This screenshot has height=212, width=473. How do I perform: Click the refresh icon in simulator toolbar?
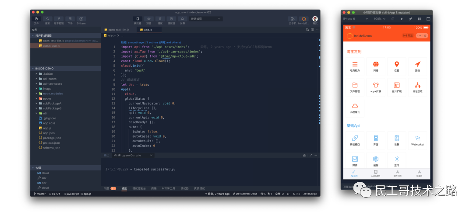tap(393, 19)
